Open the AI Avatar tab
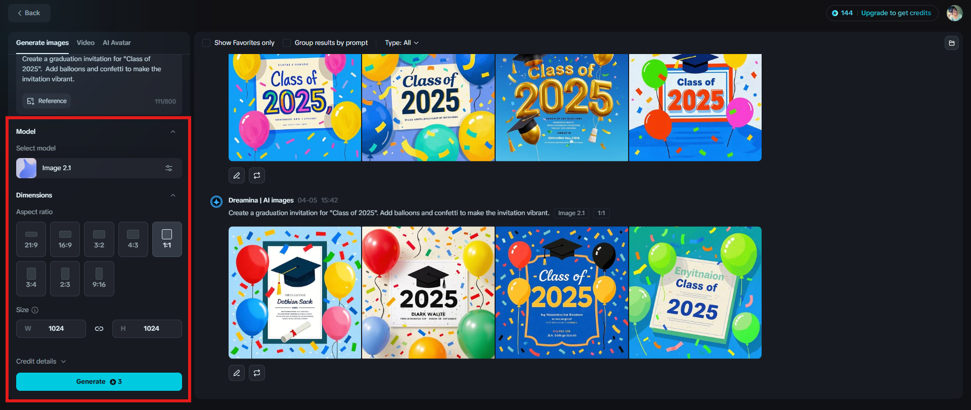Screen dimensions: 971x410 tap(117, 43)
